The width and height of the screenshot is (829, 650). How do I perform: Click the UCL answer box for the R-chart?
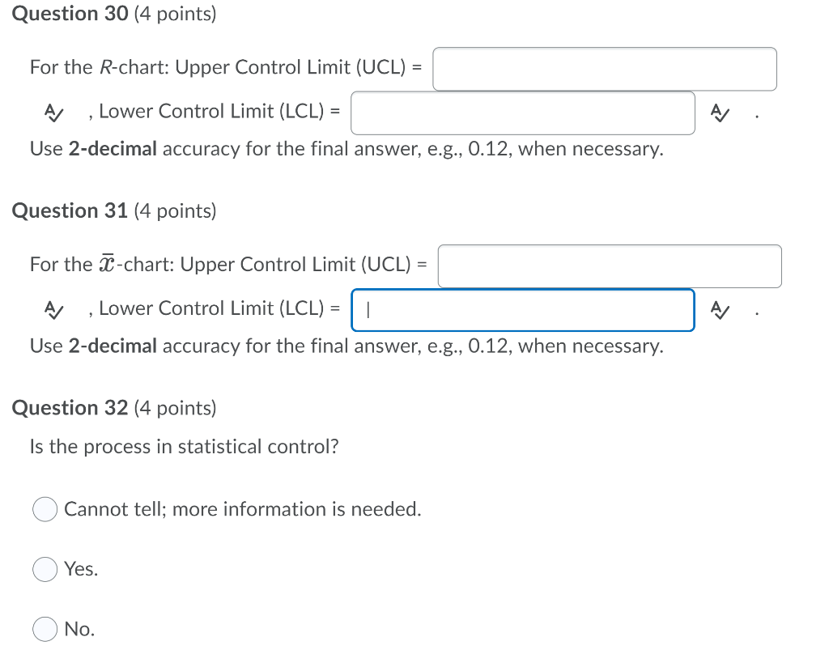pyautogui.click(x=604, y=69)
